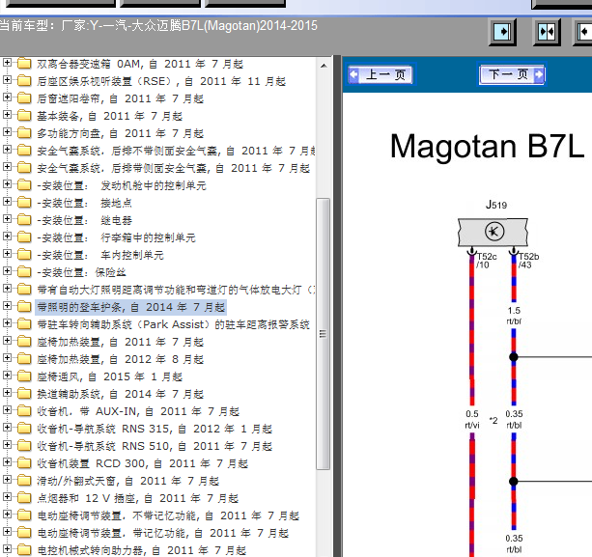The width and height of the screenshot is (592, 557).
Task: Click the tree panel vertical scrollbar thumb
Action: pos(324,334)
